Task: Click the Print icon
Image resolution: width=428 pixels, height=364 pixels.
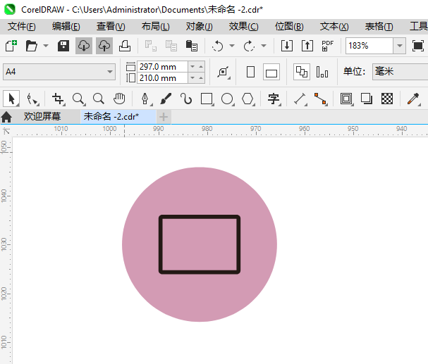Action: 125,46
